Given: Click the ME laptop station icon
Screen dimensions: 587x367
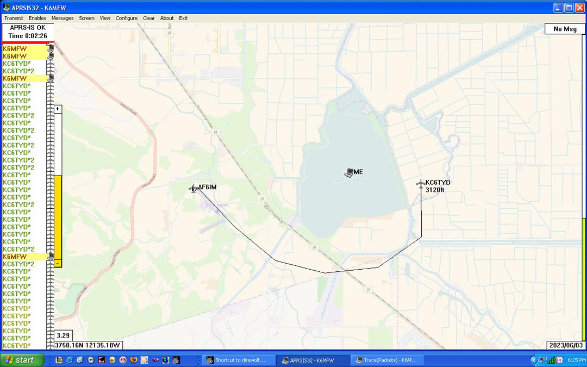Looking at the screenshot, I should coord(349,172).
